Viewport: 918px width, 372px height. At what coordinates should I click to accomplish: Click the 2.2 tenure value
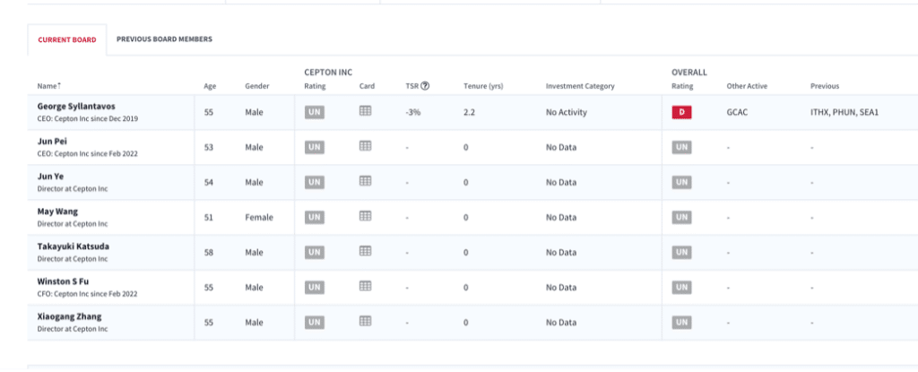pyautogui.click(x=468, y=112)
